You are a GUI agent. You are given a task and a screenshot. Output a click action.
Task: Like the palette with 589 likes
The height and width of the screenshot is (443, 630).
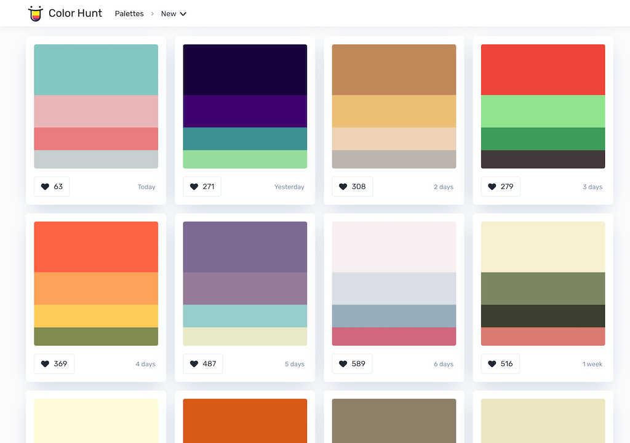pos(353,364)
